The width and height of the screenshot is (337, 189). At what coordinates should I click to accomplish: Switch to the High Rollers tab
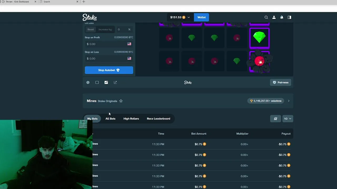131,119
